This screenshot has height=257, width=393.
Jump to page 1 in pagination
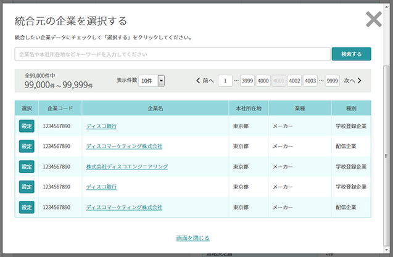click(x=225, y=81)
